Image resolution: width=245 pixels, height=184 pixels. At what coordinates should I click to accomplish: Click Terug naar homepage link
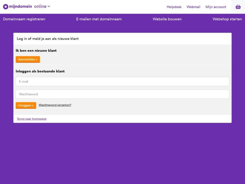tap(32, 119)
